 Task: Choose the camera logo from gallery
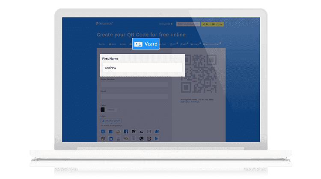(x=149, y=139)
